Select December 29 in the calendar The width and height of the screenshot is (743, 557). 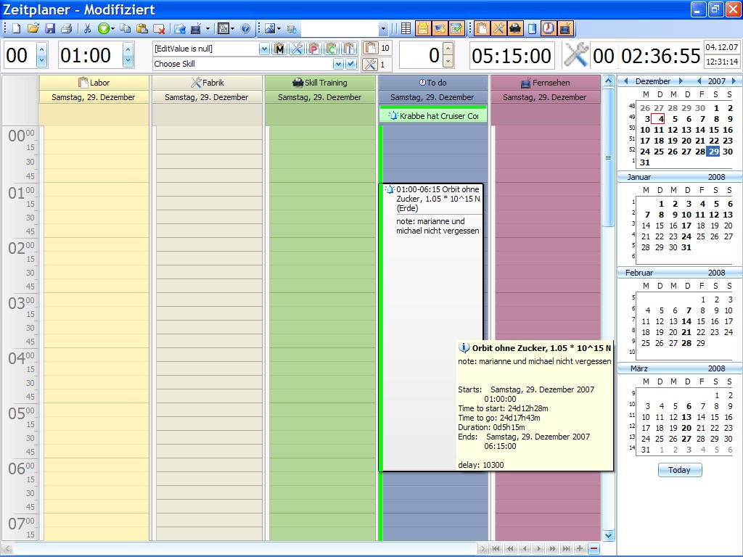tap(714, 152)
